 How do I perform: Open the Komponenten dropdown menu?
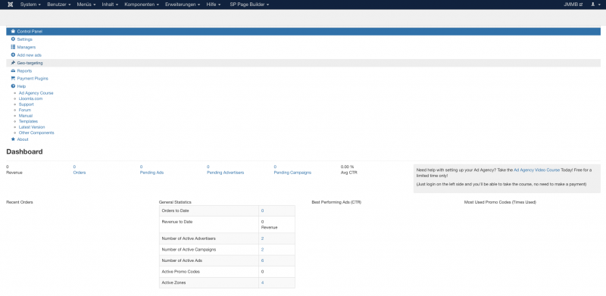[x=142, y=5]
